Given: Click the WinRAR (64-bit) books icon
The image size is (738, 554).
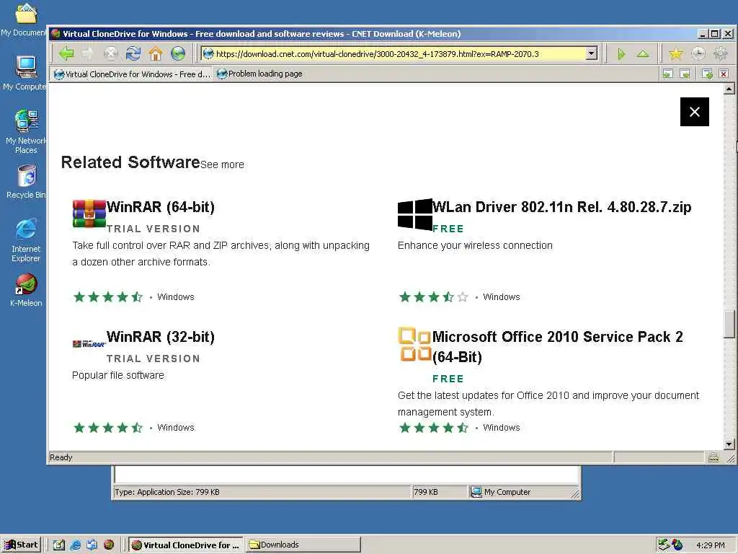Looking at the screenshot, I should point(89,214).
